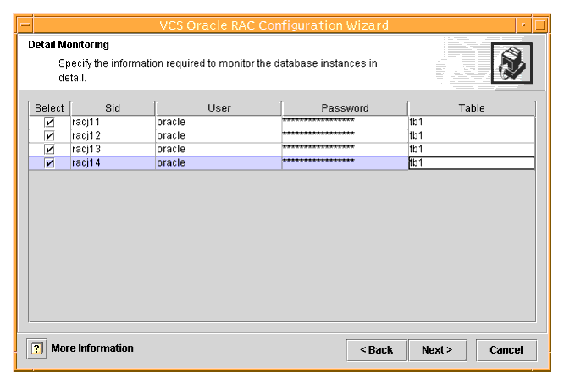This screenshot has width=564, height=384.
Task: Toggle the Select checkbox for racj14
Action: point(49,163)
